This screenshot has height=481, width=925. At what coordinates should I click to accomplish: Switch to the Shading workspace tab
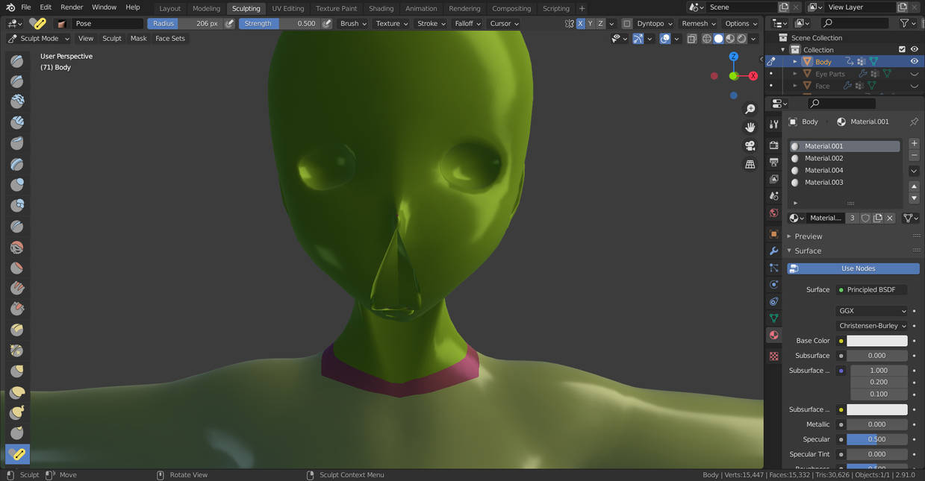tap(381, 8)
